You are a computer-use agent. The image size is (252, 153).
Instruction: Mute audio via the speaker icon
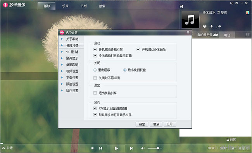[143, 148]
